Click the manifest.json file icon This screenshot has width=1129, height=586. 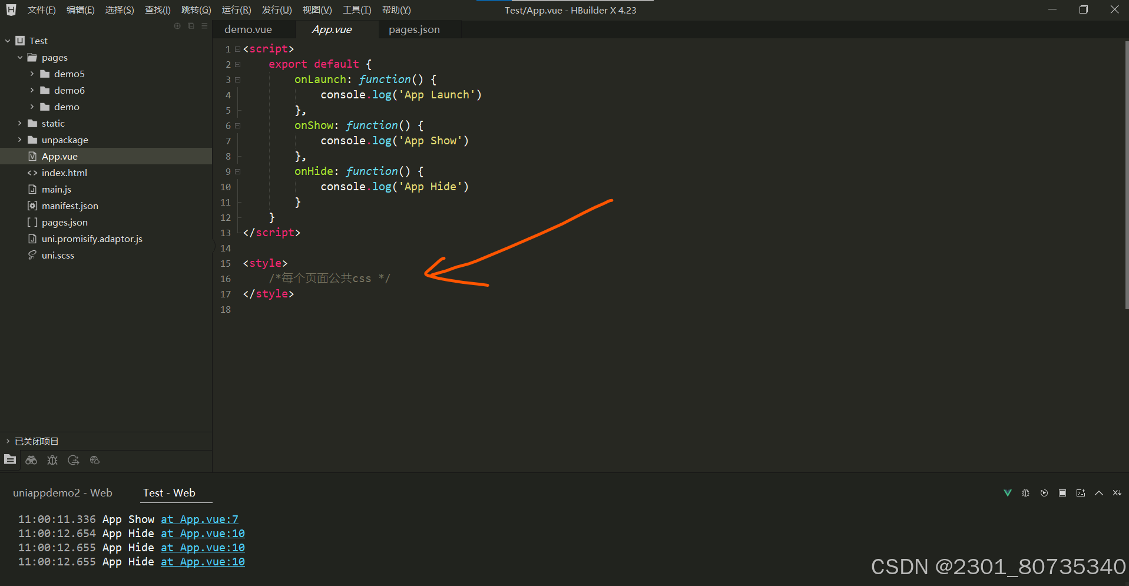click(32, 206)
